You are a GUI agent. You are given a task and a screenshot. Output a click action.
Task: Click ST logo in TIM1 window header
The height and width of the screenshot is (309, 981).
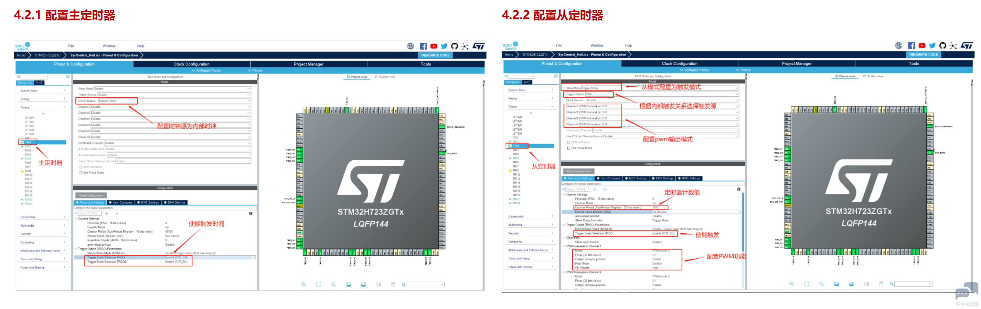(479, 46)
